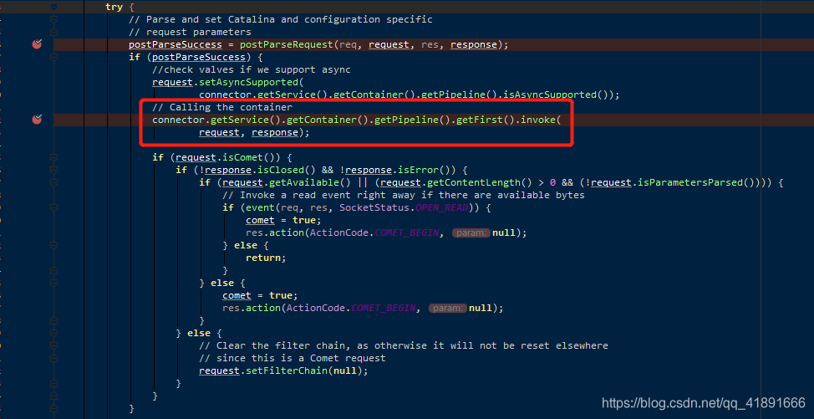Viewport: 814px width, 419px height.
Task: Fold the 'Parse and set Catalina' comment block
Action: click(54, 20)
